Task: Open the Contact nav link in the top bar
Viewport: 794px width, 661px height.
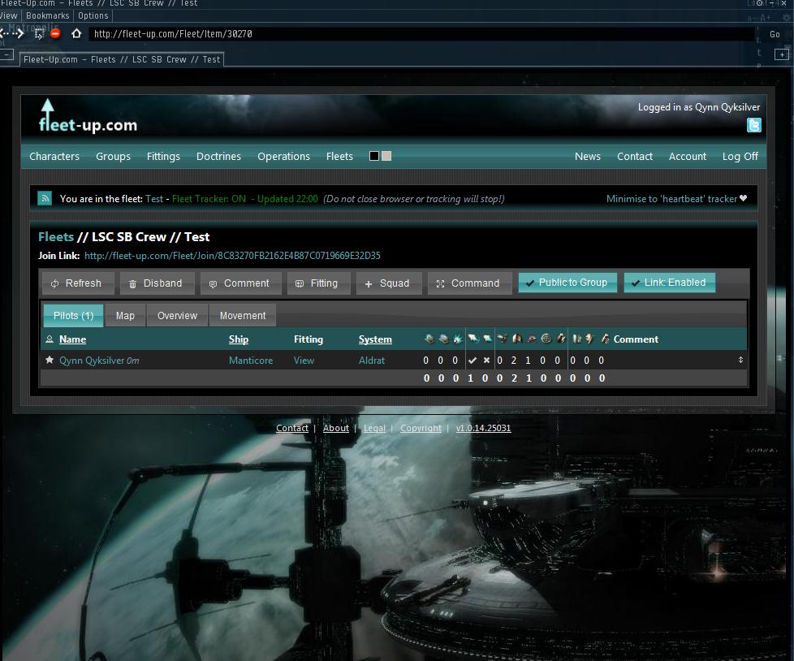Action: pos(635,156)
